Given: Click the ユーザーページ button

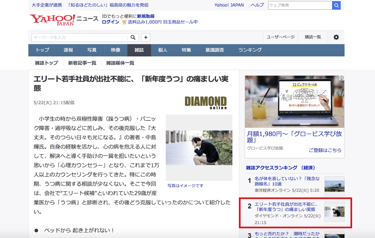Looking at the screenshot, I should click(280, 37).
